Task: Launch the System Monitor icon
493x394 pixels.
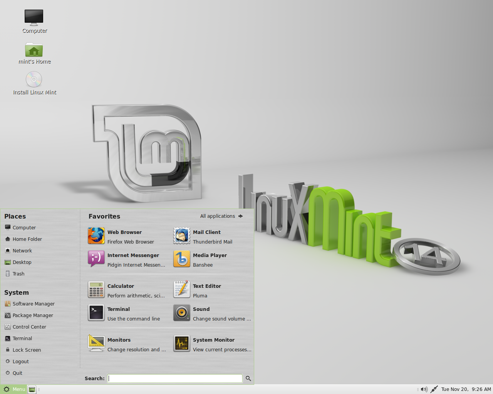Action: pos(182,344)
